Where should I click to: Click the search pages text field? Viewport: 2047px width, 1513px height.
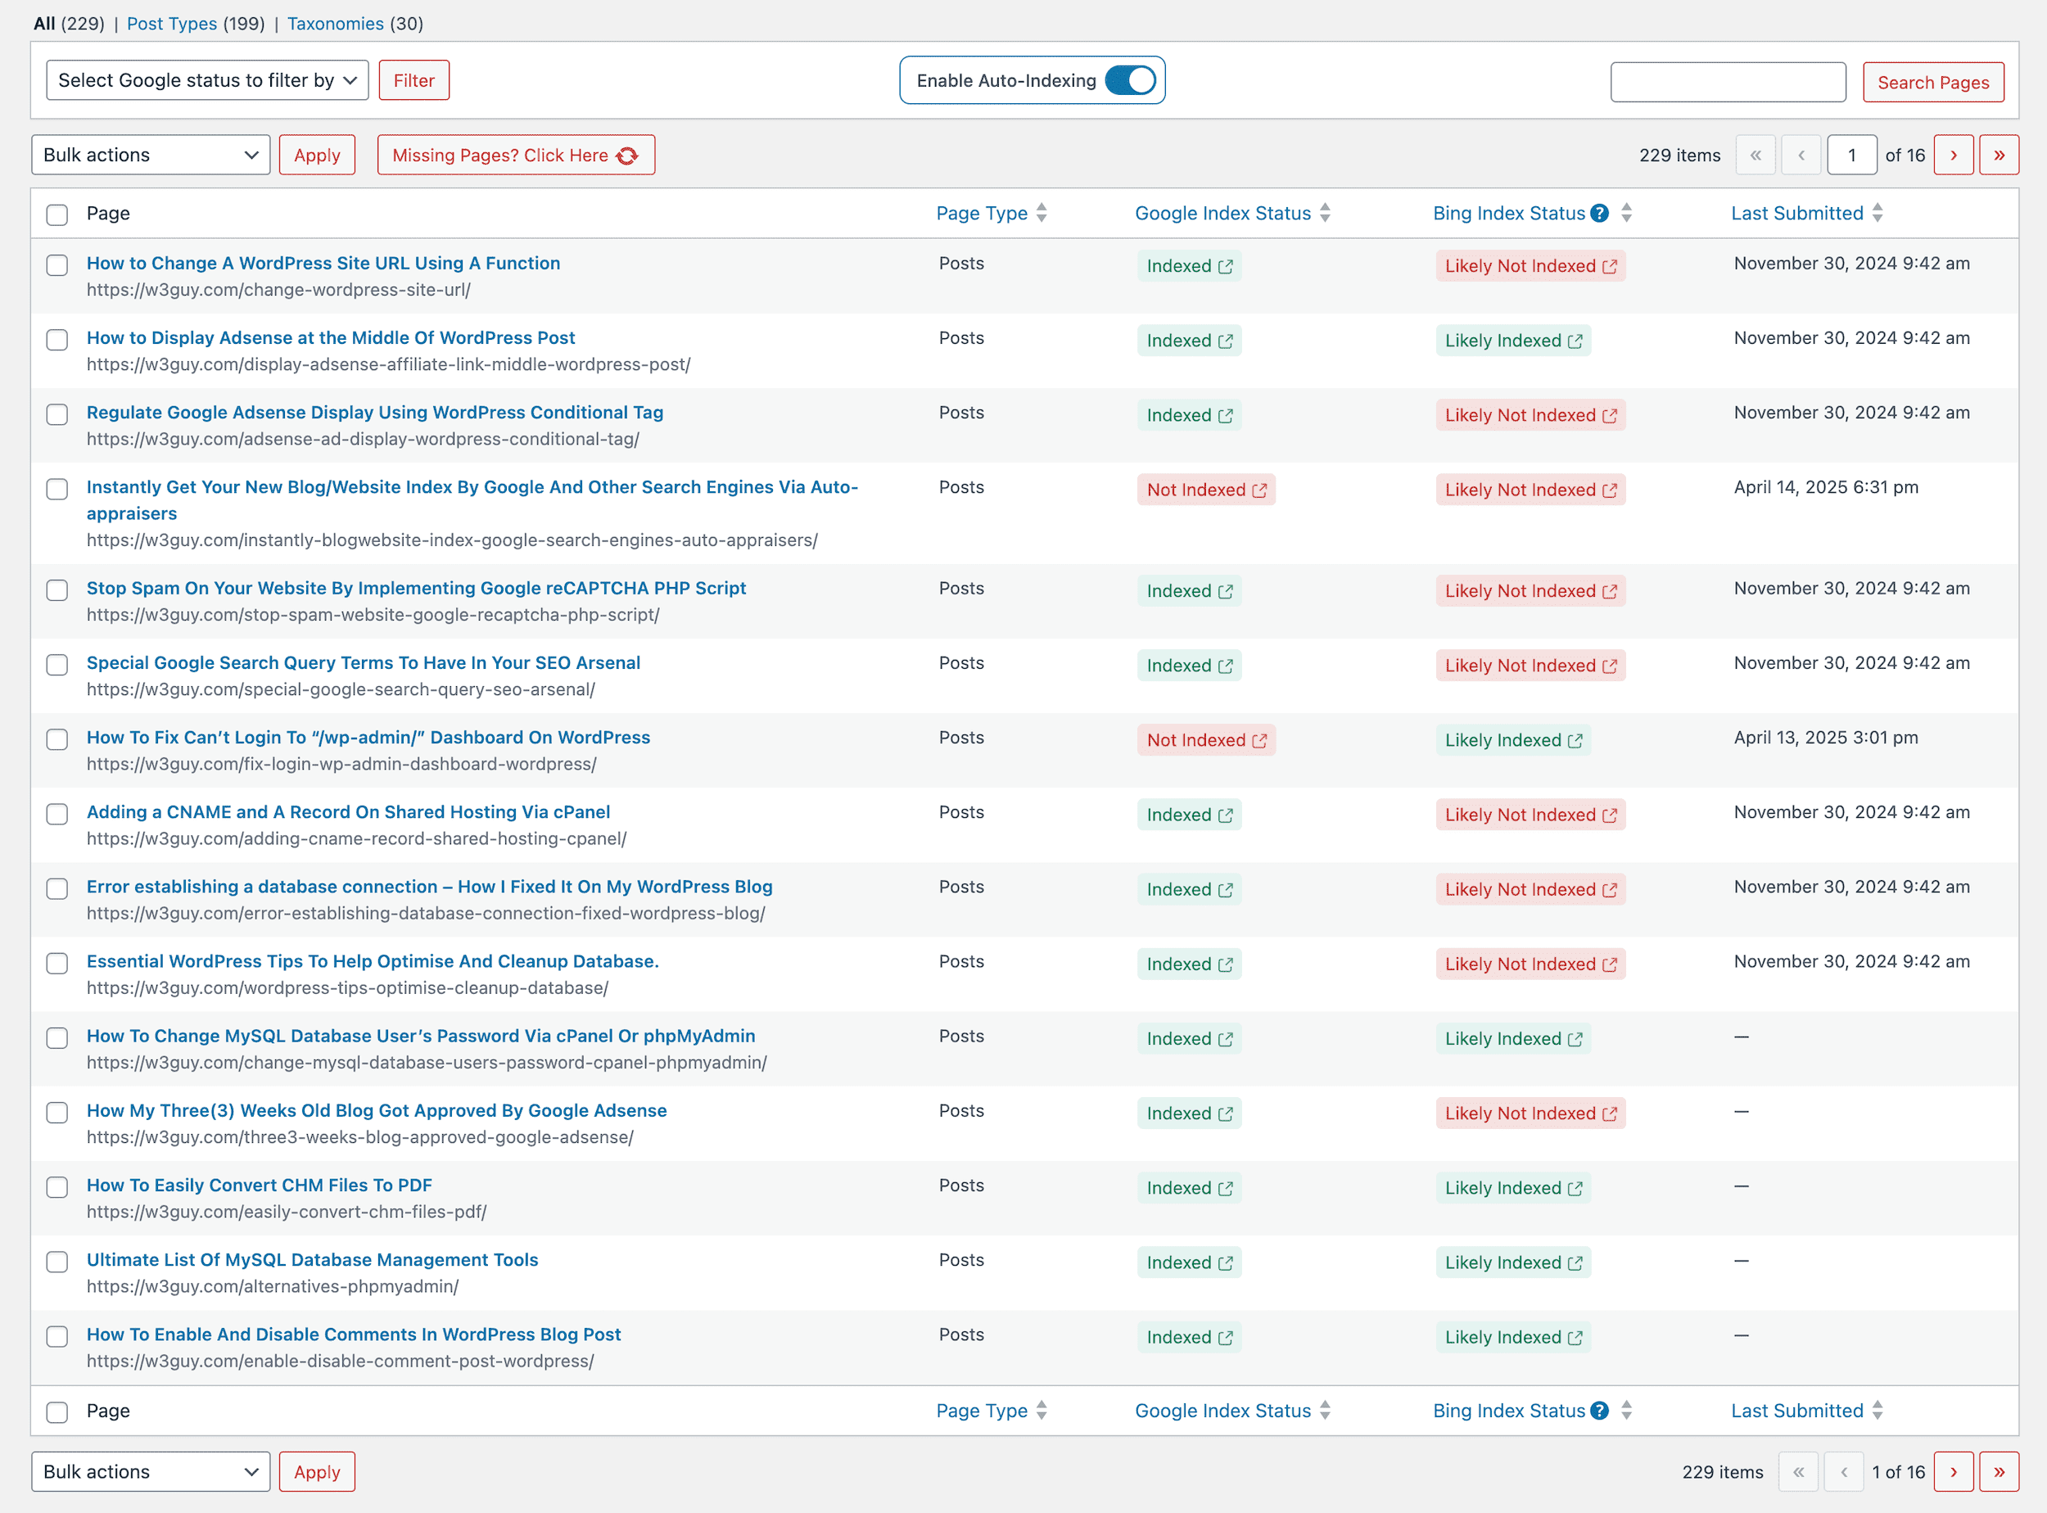pos(1728,83)
